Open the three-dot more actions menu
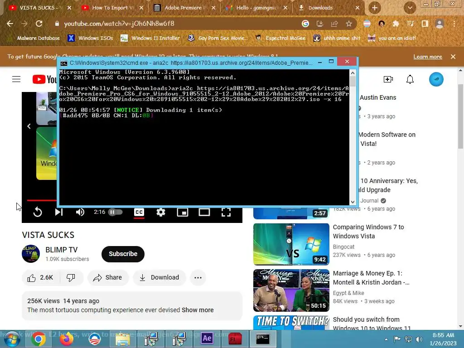This screenshot has width=464, height=348. (198, 278)
